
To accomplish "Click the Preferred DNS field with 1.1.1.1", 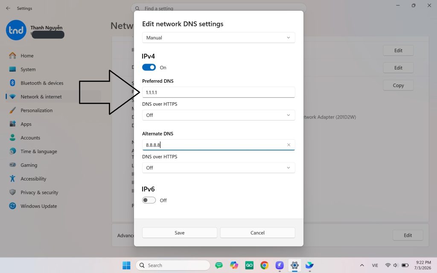I will 218,92.
